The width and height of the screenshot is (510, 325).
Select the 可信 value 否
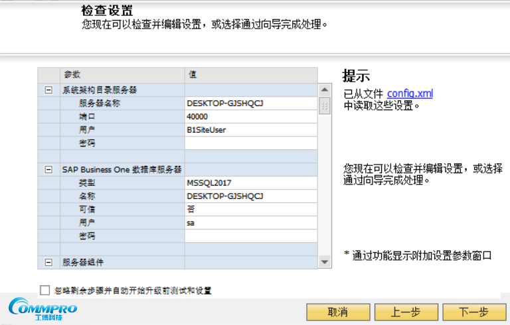click(x=250, y=210)
